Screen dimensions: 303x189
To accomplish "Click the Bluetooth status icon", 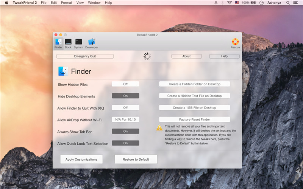I will point(222,3).
